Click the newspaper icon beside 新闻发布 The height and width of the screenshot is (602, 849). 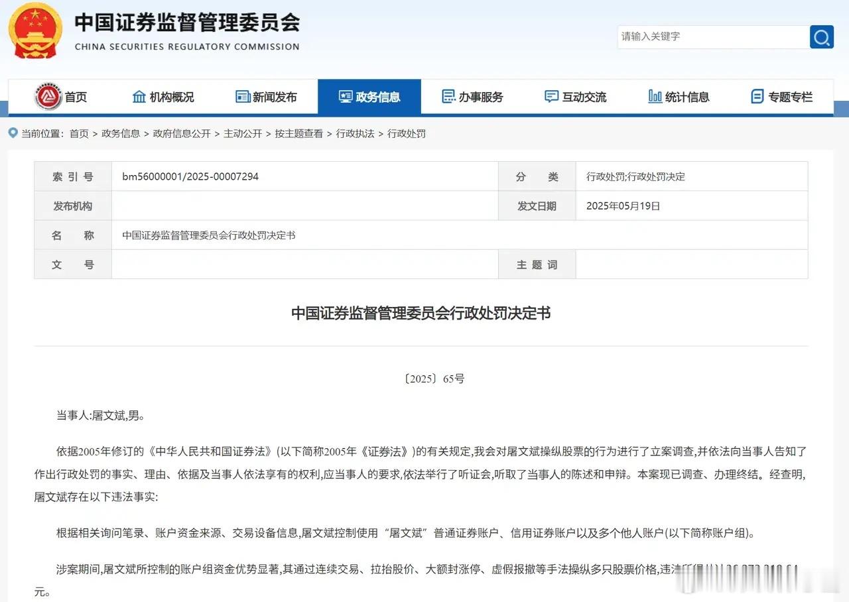(243, 97)
